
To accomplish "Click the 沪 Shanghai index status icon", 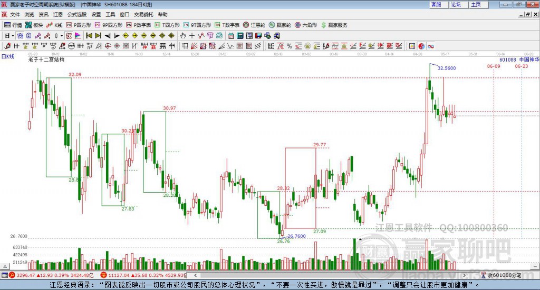I will tap(12, 275).
